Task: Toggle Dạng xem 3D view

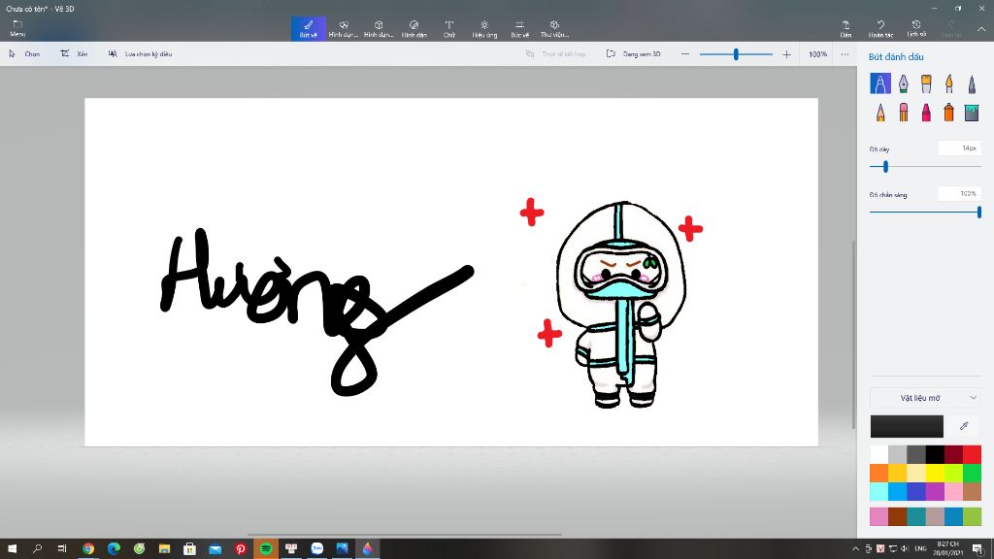Action: [633, 54]
